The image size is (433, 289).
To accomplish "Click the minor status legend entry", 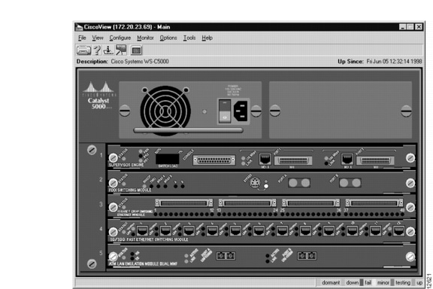I will click(x=383, y=283).
